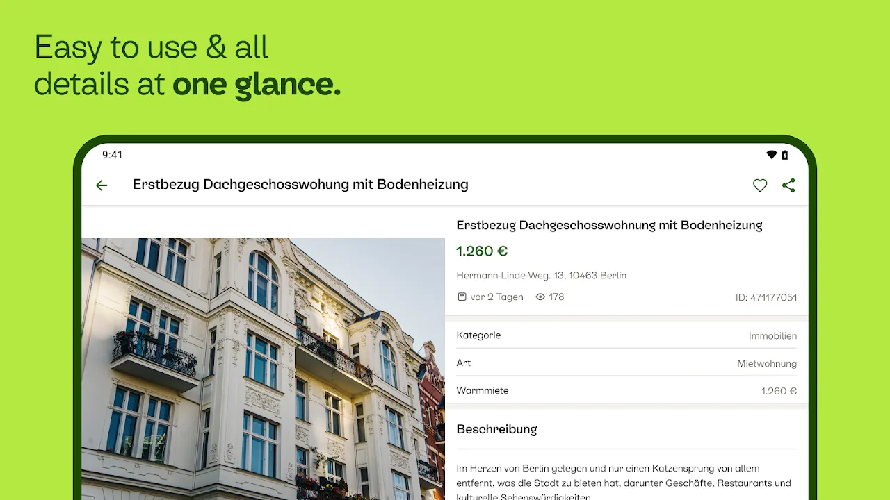This screenshot has height=500, width=890.
Task: Open the share icon in toolbar
Action: (788, 185)
